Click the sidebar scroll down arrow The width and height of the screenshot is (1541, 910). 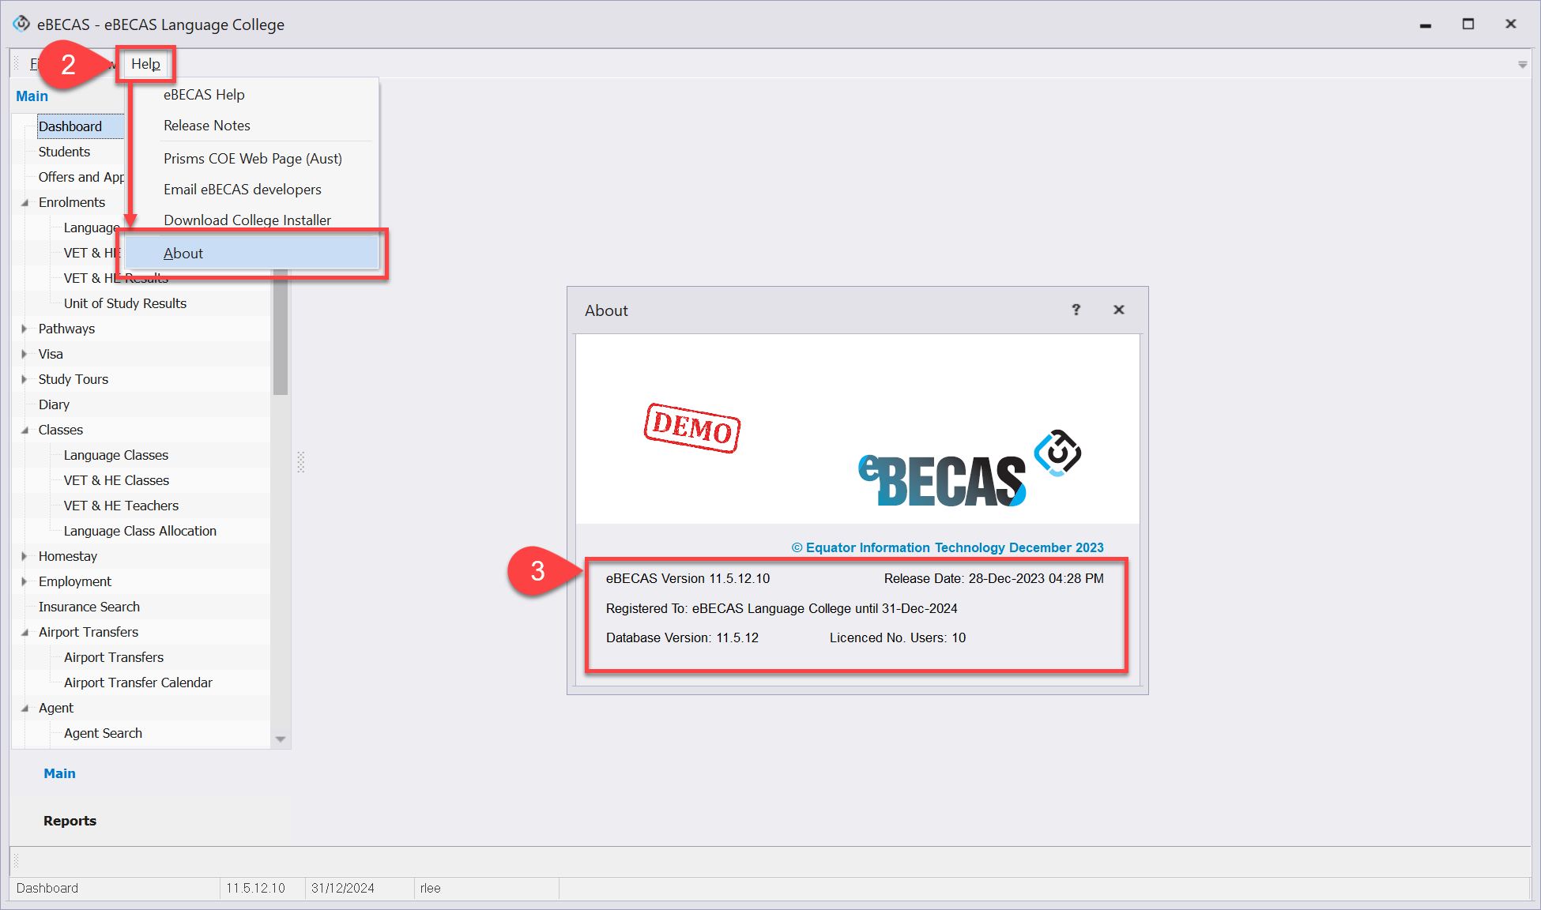281,739
